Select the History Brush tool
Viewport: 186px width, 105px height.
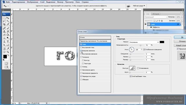pyautogui.click(x=8, y=32)
